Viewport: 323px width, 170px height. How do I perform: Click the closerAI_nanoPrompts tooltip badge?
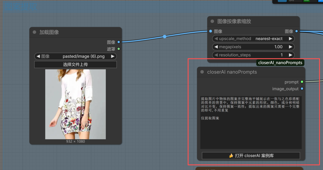point(280,63)
